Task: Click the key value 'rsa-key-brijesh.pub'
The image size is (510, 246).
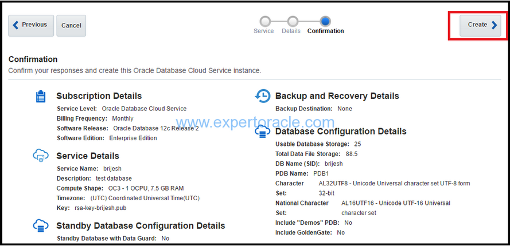Action: click(100, 208)
